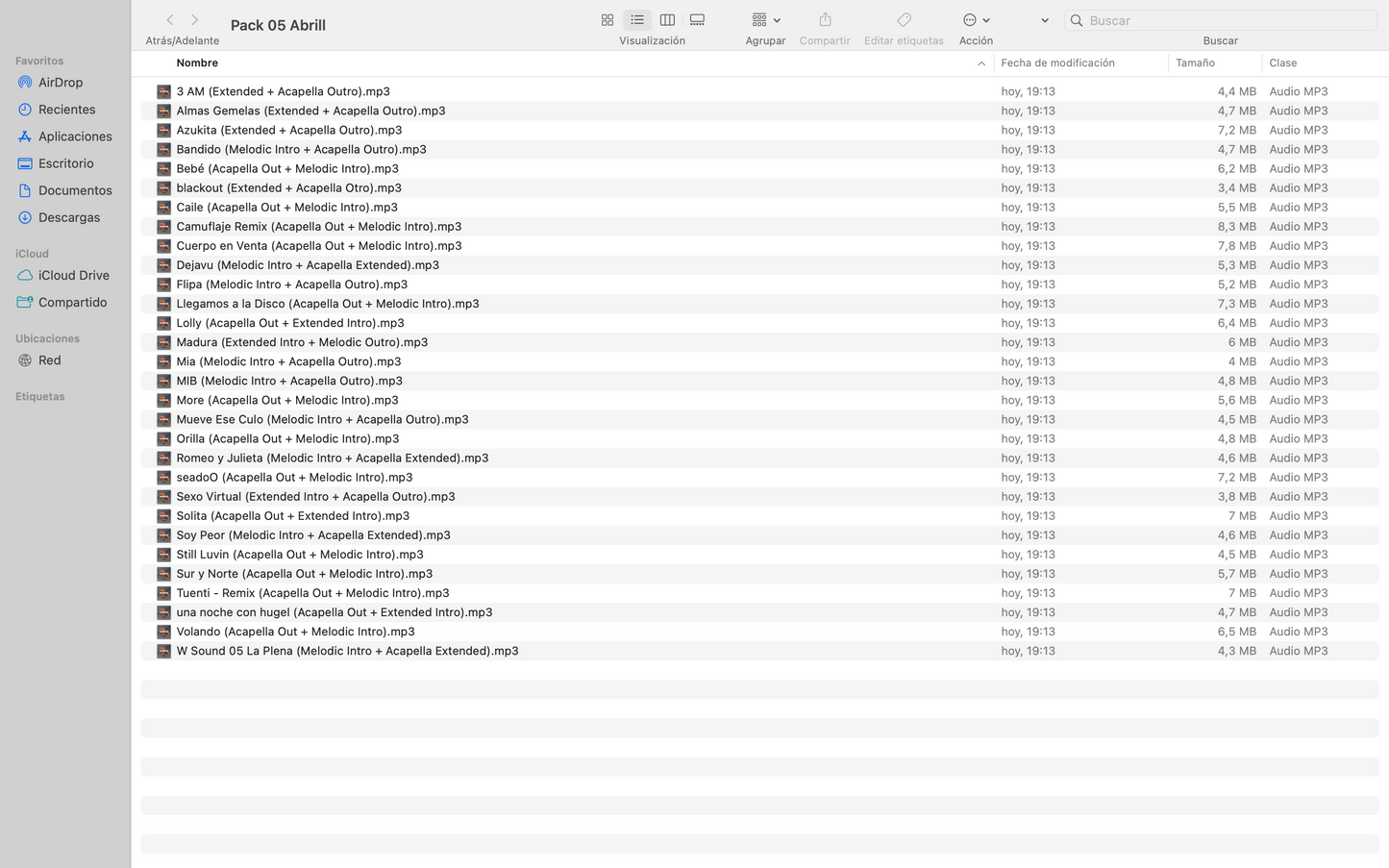The height and width of the screenshot is (868, 1389).
Task: Open the Agrupar grouping dropdown
Action: pos(765,20)
